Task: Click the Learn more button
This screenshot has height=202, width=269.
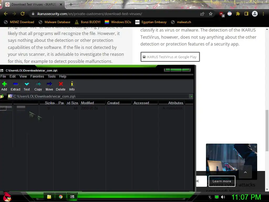Action: pos(222,181)
